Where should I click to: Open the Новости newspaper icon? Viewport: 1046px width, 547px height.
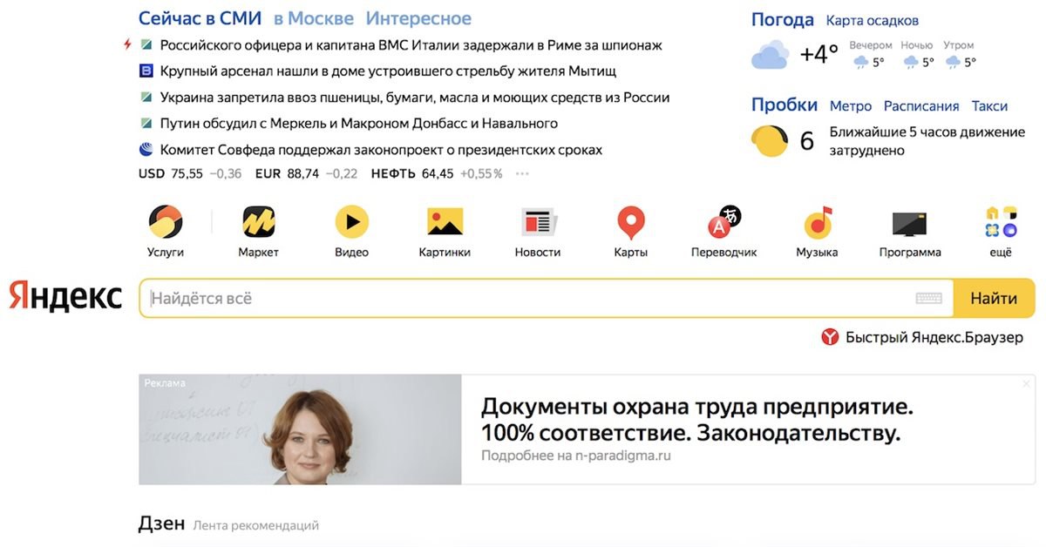point(539,222)
